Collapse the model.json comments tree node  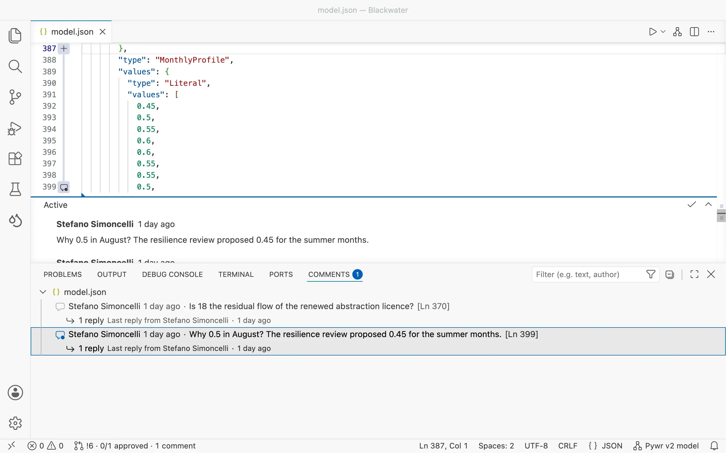[x=43, y=292]
